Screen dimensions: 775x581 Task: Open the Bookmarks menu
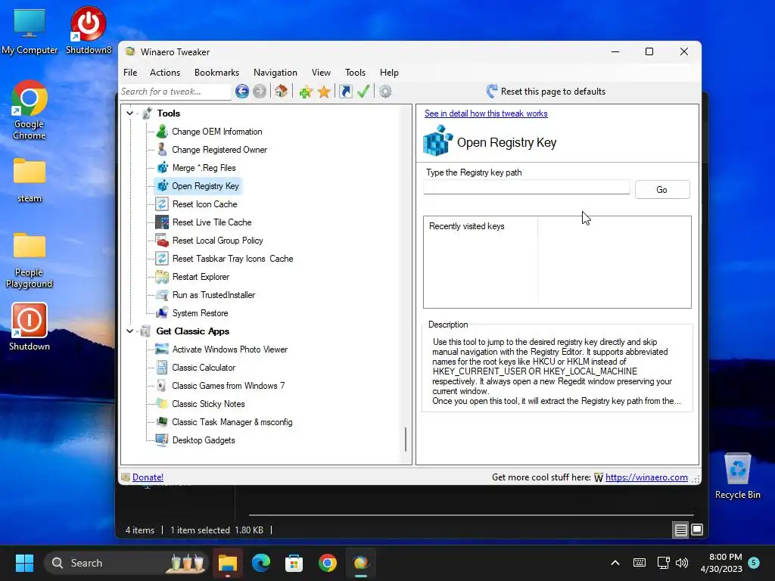(217, 73)
